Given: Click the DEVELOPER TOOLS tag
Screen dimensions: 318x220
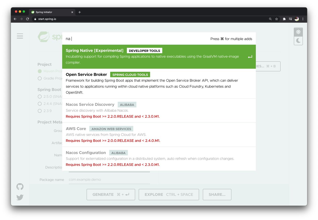Looking at the screenshot, I should click(x=144, y=51).
